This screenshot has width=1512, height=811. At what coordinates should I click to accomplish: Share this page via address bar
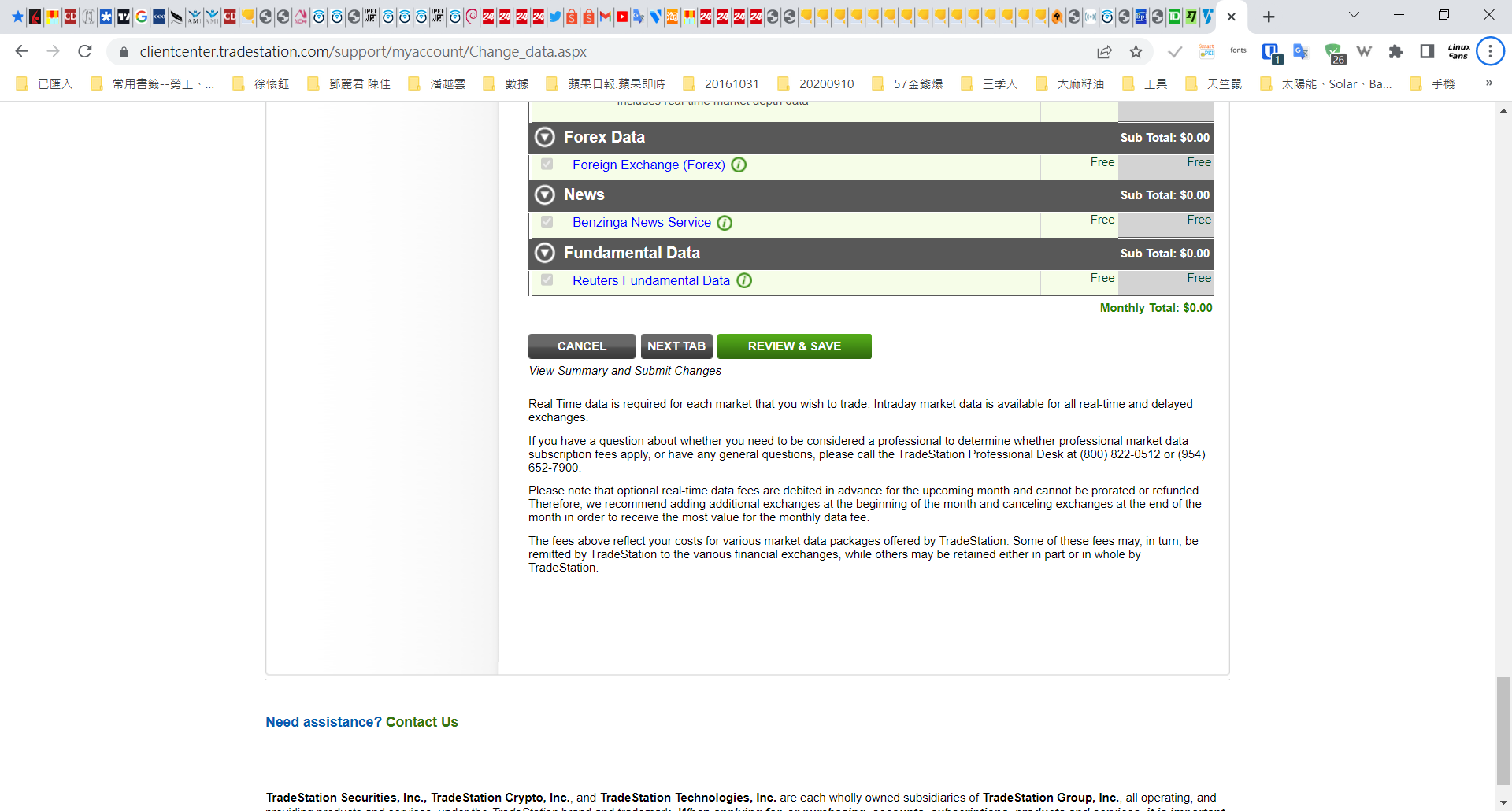[x=1104, y=52]
